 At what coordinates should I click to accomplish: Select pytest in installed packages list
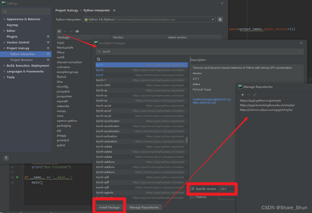point(61,145)
